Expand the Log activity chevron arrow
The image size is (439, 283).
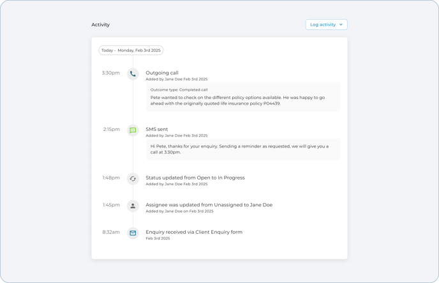341,25
